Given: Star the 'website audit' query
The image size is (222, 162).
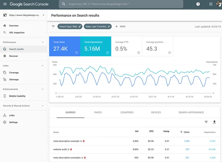Looking at the screenshot, I should [69, 150].
